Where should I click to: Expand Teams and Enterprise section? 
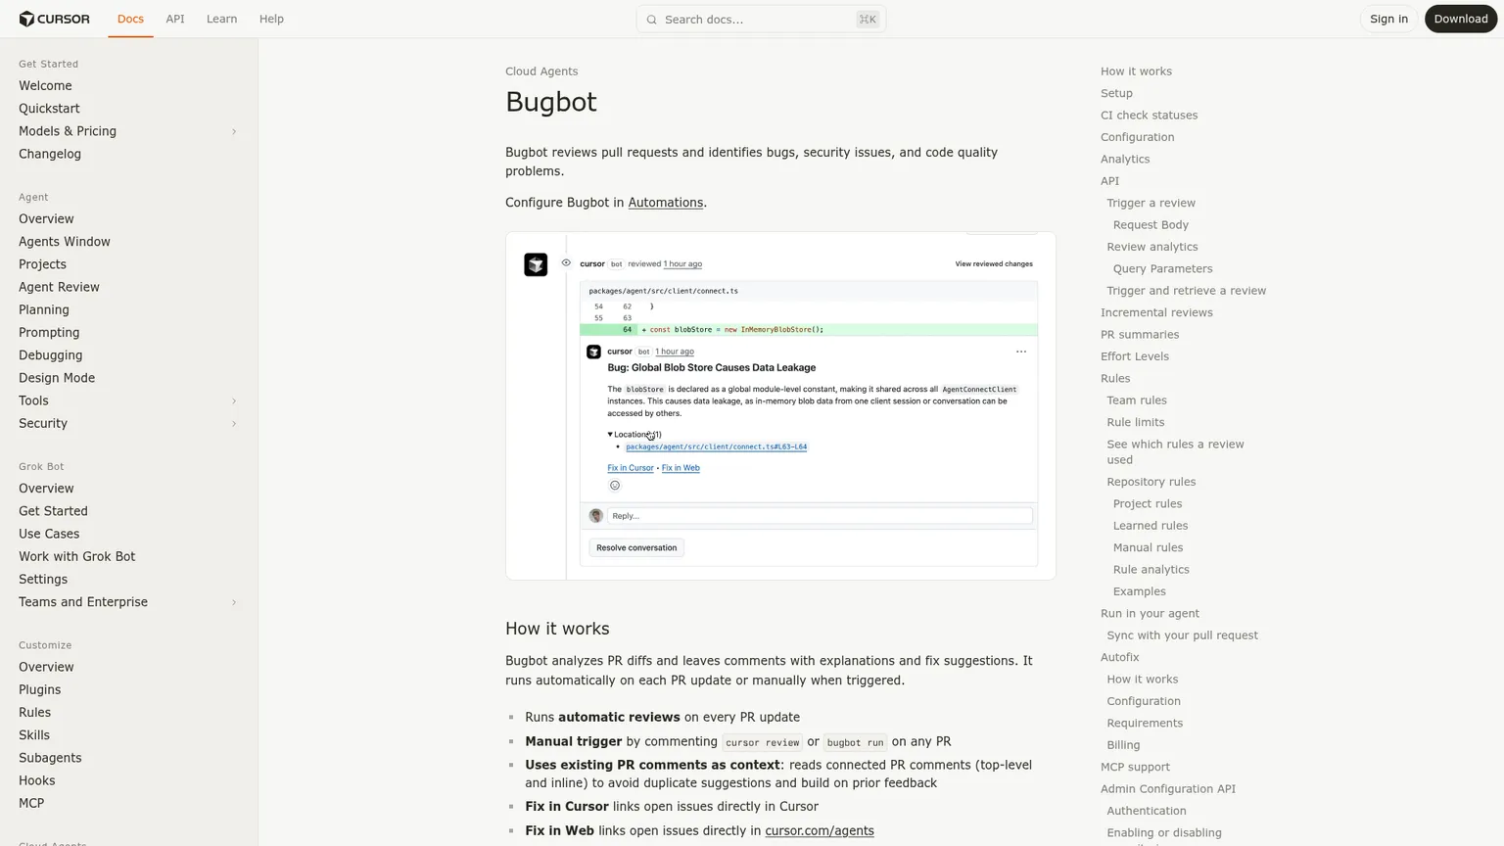pyautogui.click(x=234, y=602)
